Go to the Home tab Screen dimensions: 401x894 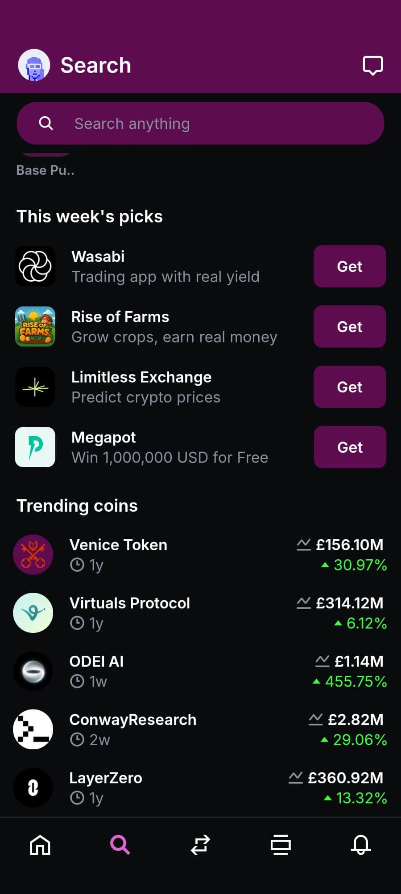[x=40, y=845]
